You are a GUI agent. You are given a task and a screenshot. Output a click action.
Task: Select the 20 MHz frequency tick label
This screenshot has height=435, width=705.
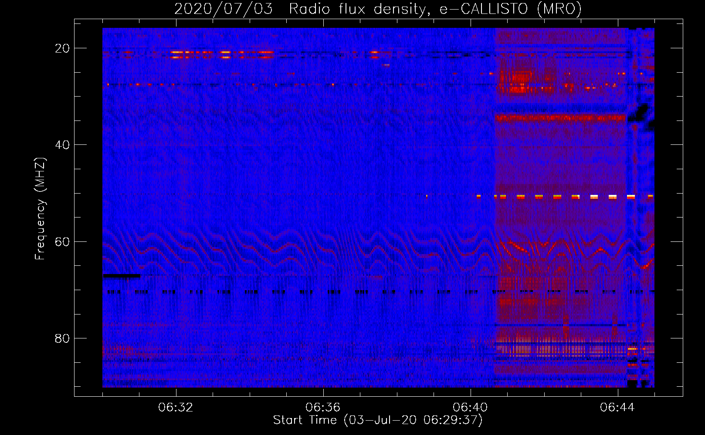(x=62, y=48)
